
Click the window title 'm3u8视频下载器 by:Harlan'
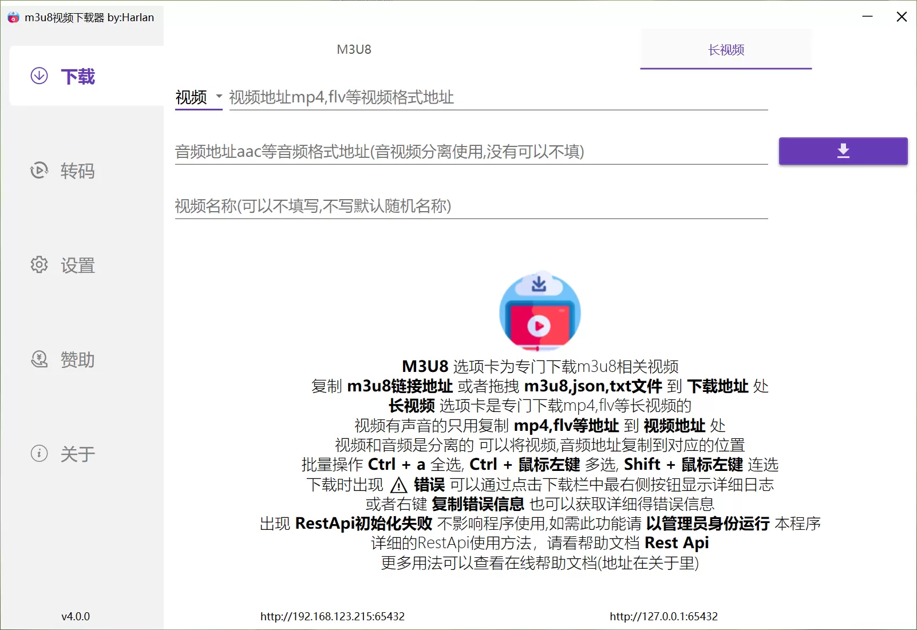(89, 18)
